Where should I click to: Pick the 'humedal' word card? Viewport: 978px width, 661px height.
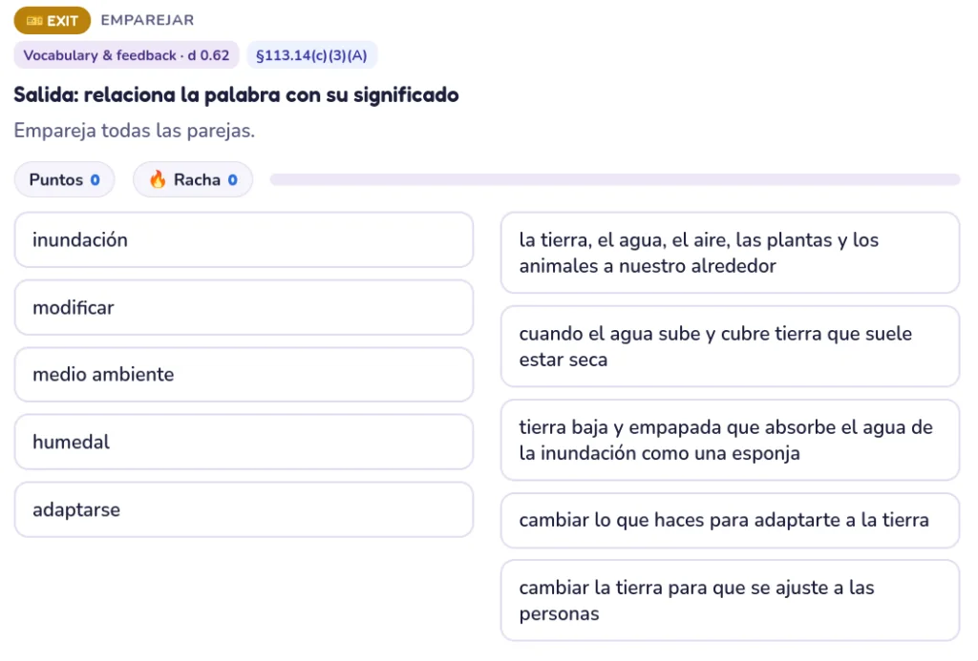coord(244,442)
